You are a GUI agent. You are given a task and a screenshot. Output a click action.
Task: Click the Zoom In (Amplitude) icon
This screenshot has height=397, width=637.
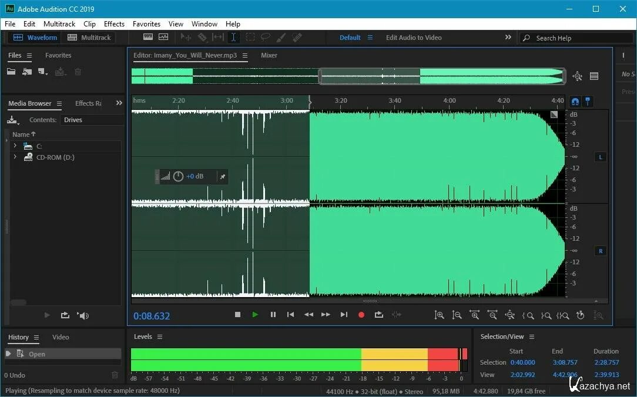click(440, 315)
